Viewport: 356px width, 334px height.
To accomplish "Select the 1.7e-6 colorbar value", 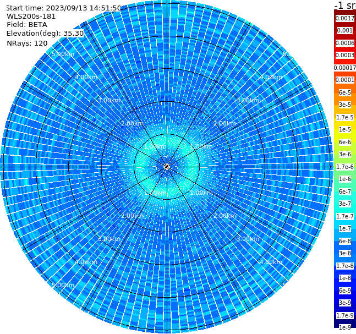I will (x=345, y=167).
